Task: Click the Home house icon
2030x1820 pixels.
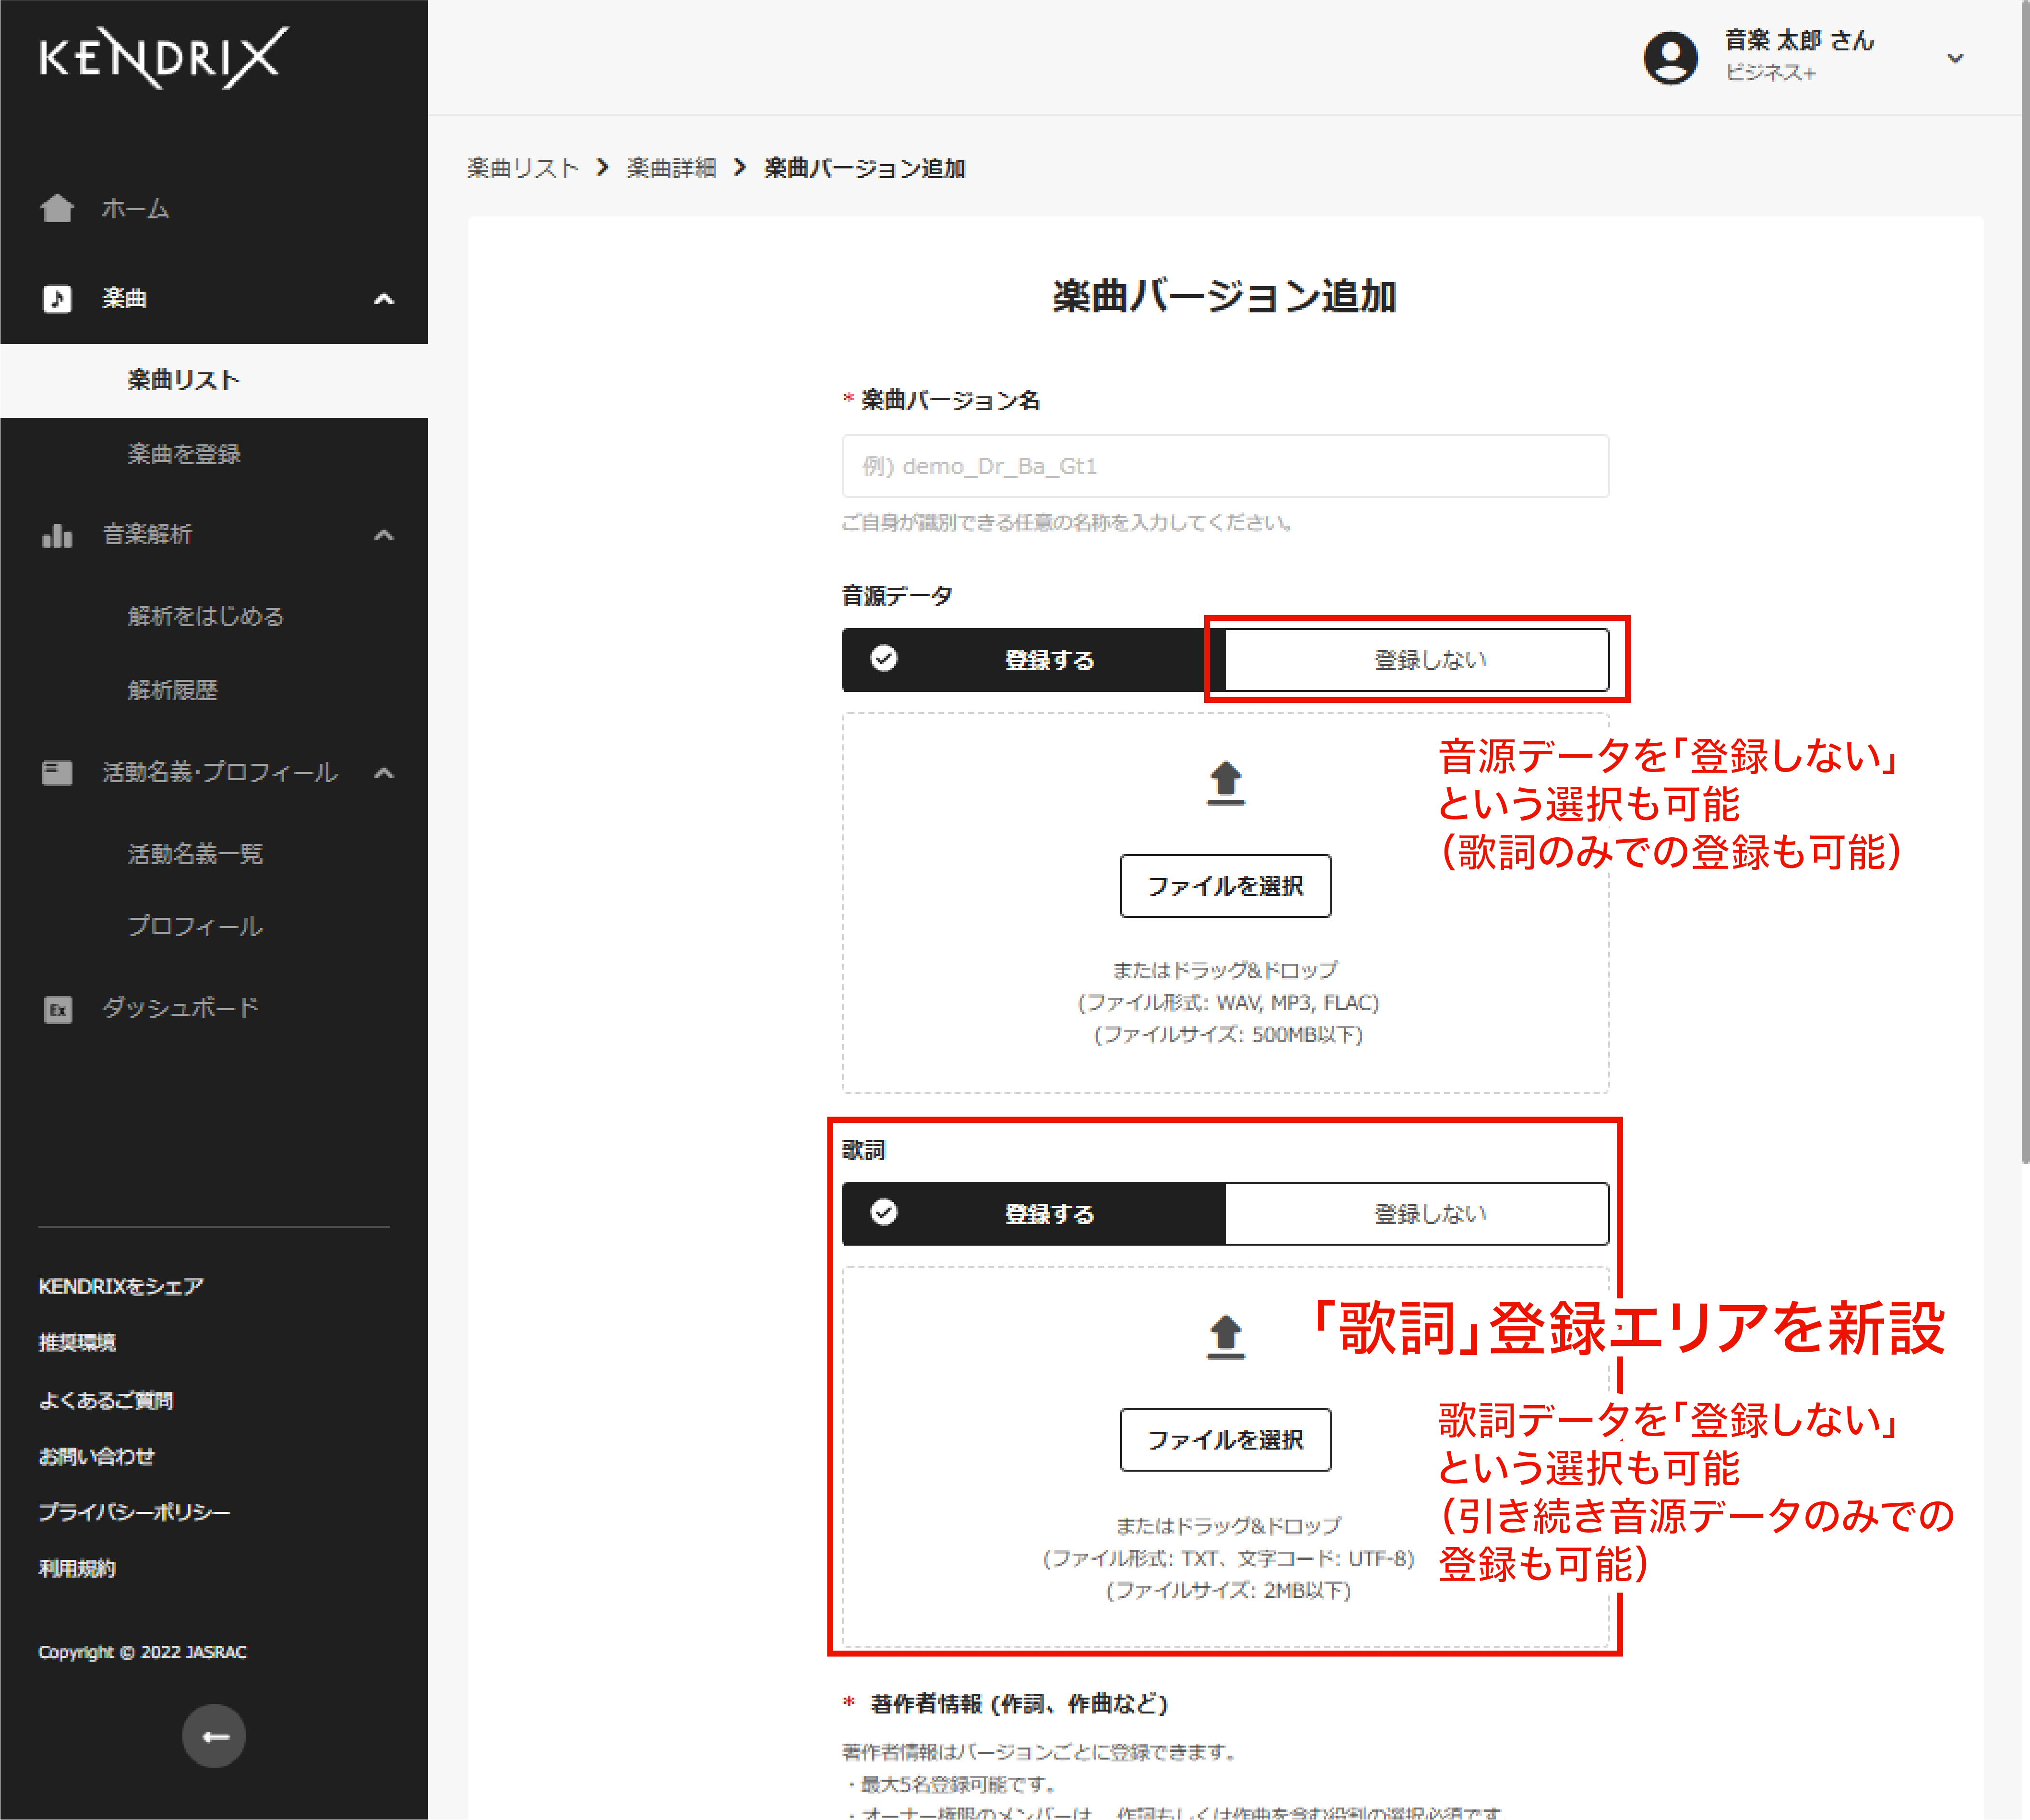Action: (x=57, y=208)
